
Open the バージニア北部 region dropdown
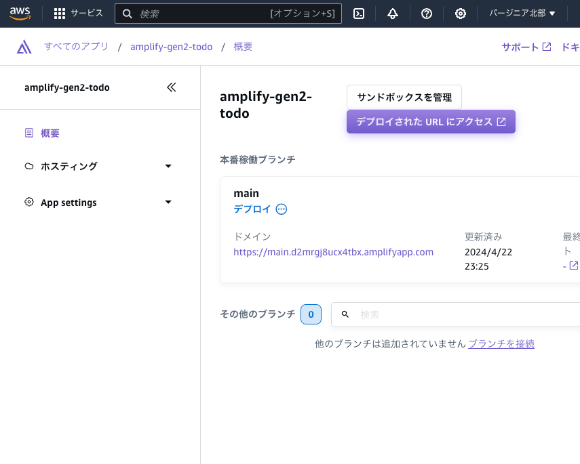522,14
